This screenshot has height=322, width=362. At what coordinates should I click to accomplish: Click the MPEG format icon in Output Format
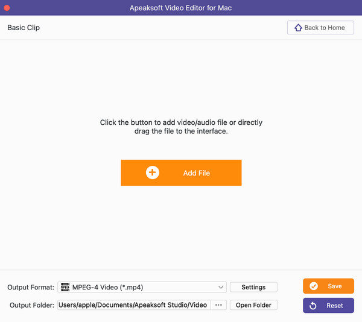click(65, 287)
